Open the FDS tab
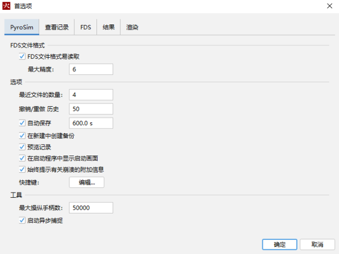 (x=86, y=27)
